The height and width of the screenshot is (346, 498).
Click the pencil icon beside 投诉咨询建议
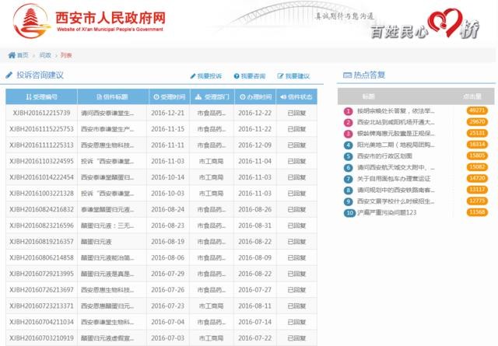[x=9, y=75]
